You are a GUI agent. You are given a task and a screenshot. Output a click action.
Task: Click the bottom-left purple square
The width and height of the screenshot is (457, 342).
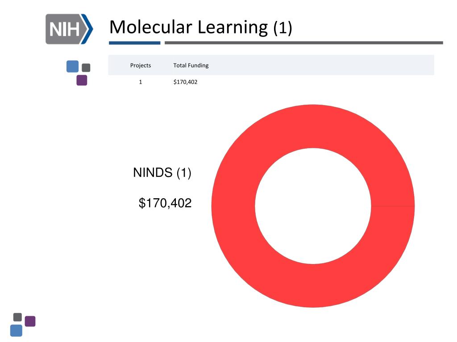[30, 322]
